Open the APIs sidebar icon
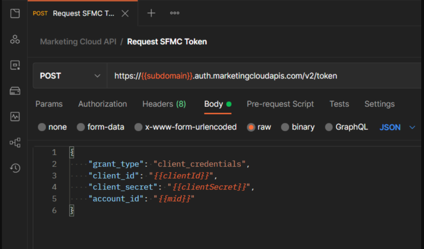Viewport: 424px width, 249px height. [15, 39]
